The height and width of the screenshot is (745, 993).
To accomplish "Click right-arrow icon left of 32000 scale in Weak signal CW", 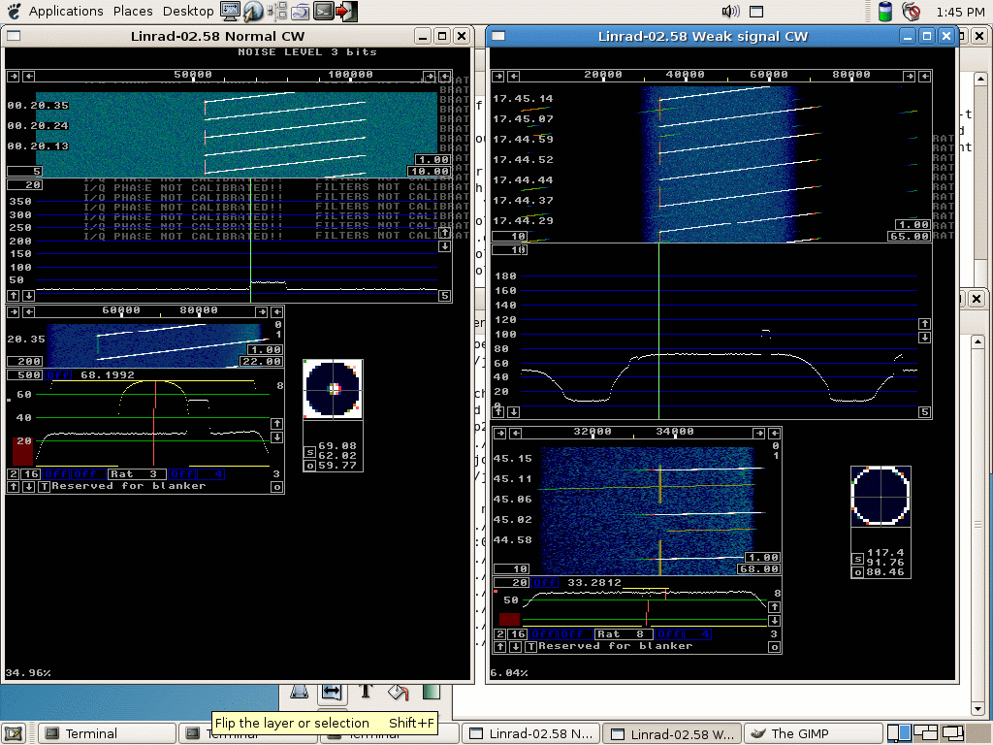I will coord(499,434).
